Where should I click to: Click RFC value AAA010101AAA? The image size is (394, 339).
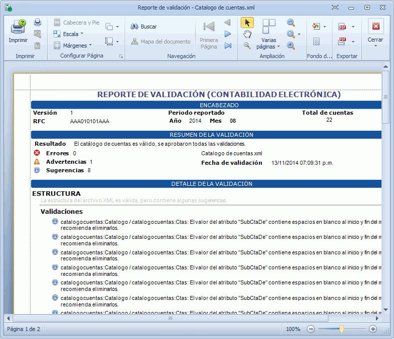(x=90, y=121)
